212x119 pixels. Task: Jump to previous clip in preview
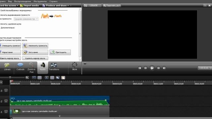[140, 68]
